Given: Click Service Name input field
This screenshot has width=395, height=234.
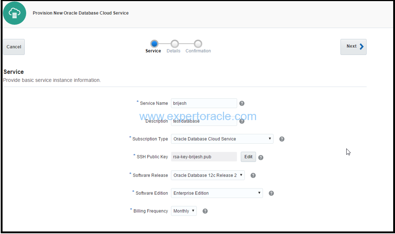Looking at the screenshot, I should [x=204, y=103].
